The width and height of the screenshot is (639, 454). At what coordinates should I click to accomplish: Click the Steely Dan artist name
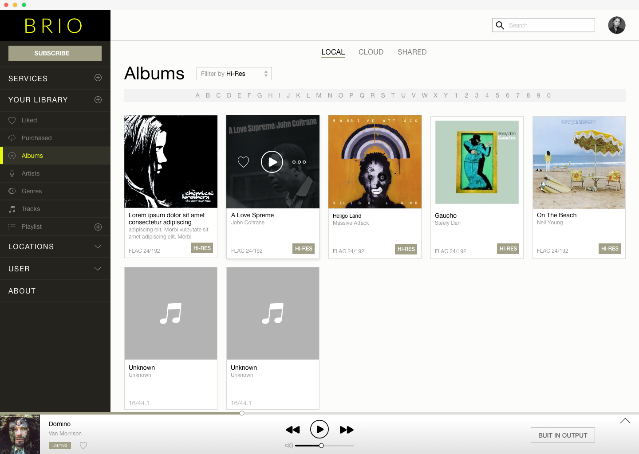click(x=448, y=223)
